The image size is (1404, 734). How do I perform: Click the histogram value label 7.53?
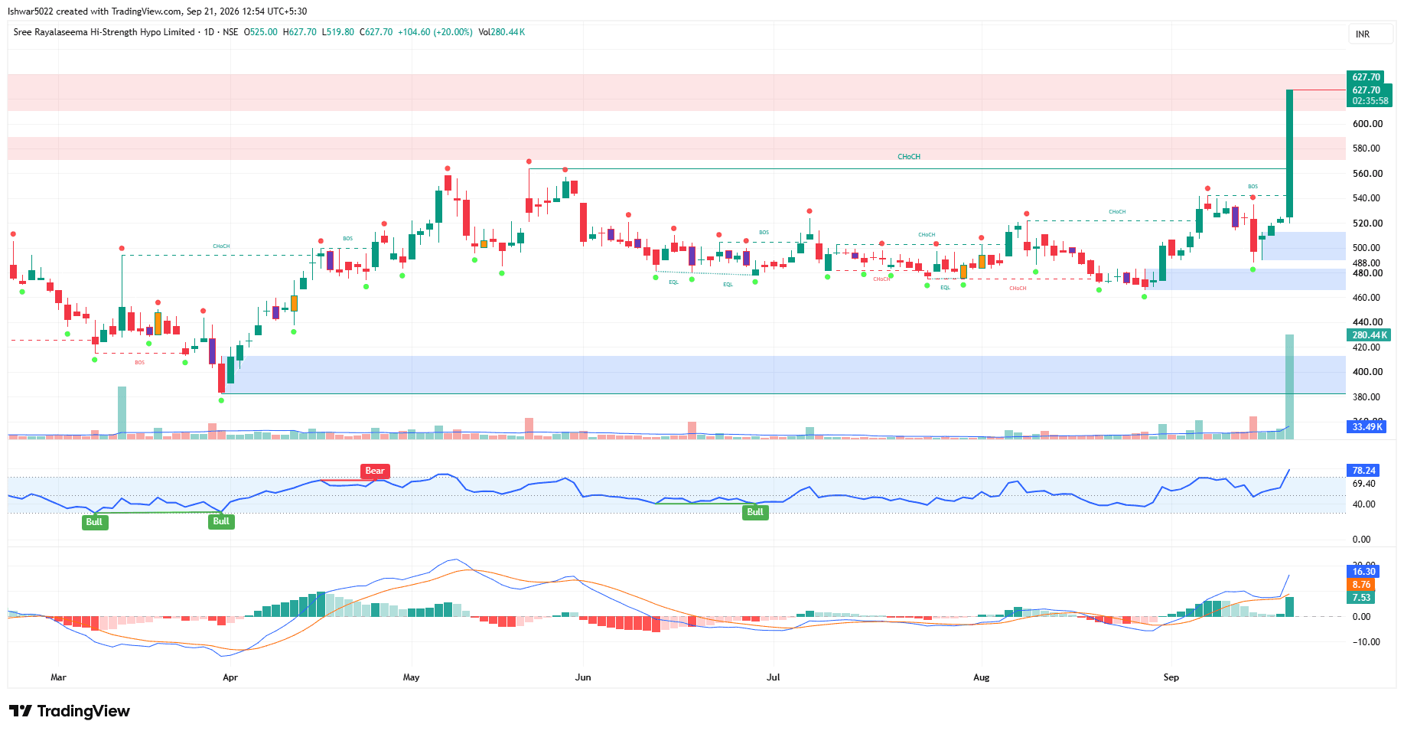pos(1362,598)
